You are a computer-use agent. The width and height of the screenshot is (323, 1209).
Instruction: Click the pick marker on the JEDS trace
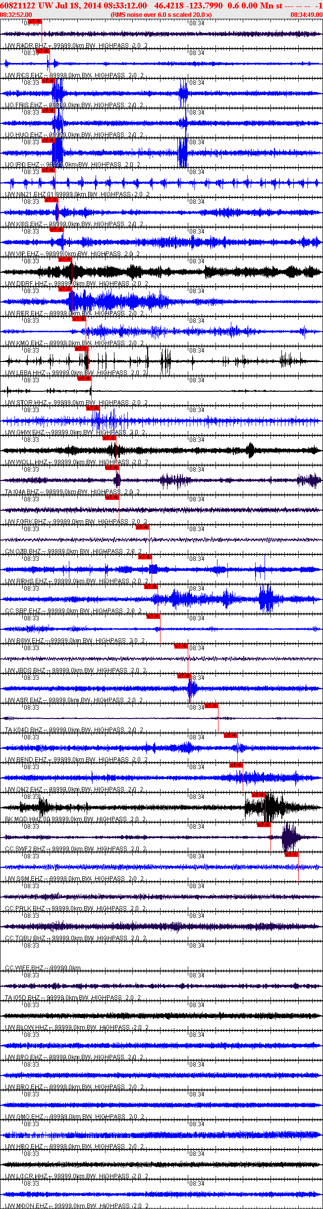coord(181,646)
